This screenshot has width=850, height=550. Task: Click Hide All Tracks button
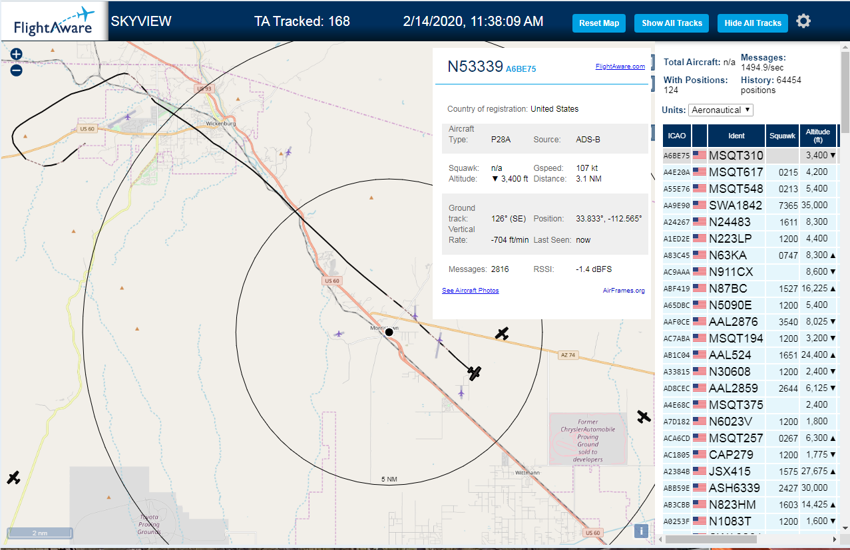753,23
